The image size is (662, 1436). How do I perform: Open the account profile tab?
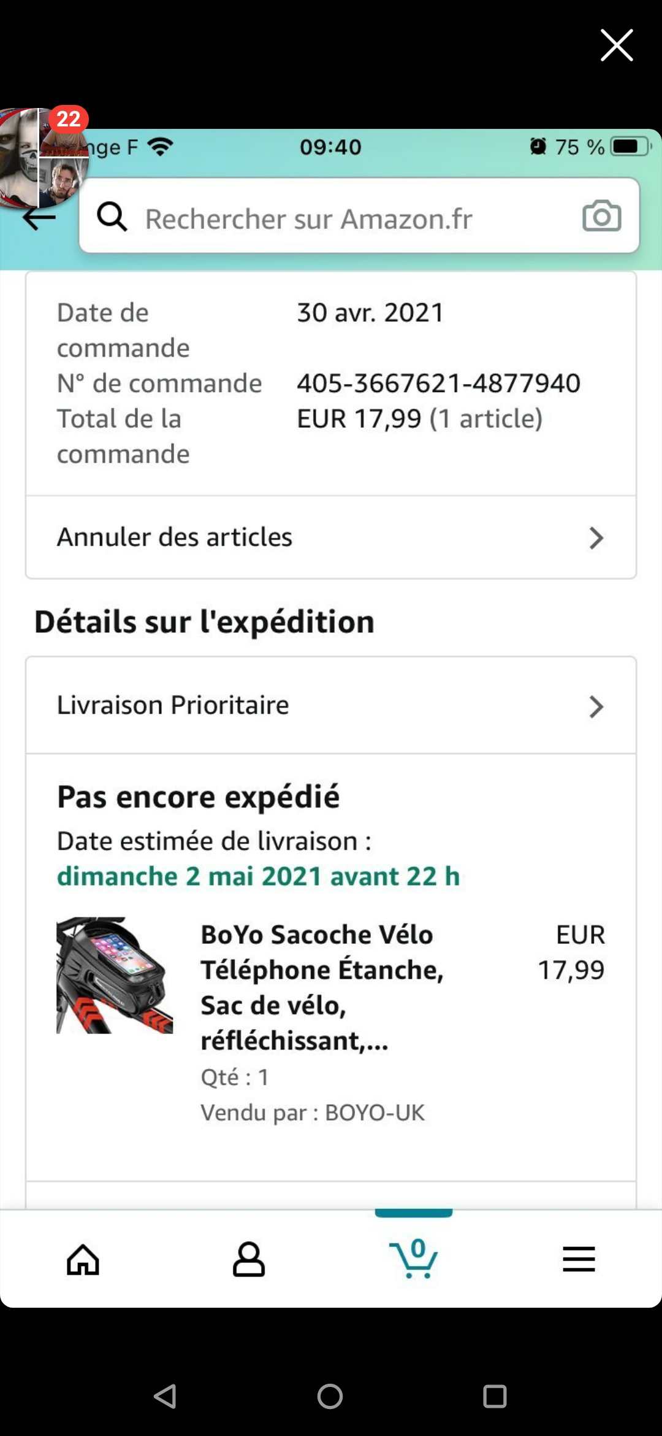tap(248, 1260)
